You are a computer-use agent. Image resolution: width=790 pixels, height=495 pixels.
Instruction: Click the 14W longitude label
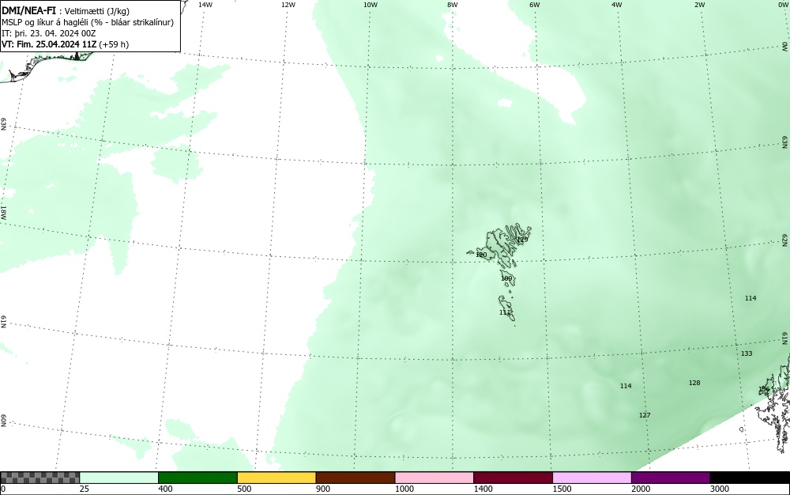pos(205,5)
